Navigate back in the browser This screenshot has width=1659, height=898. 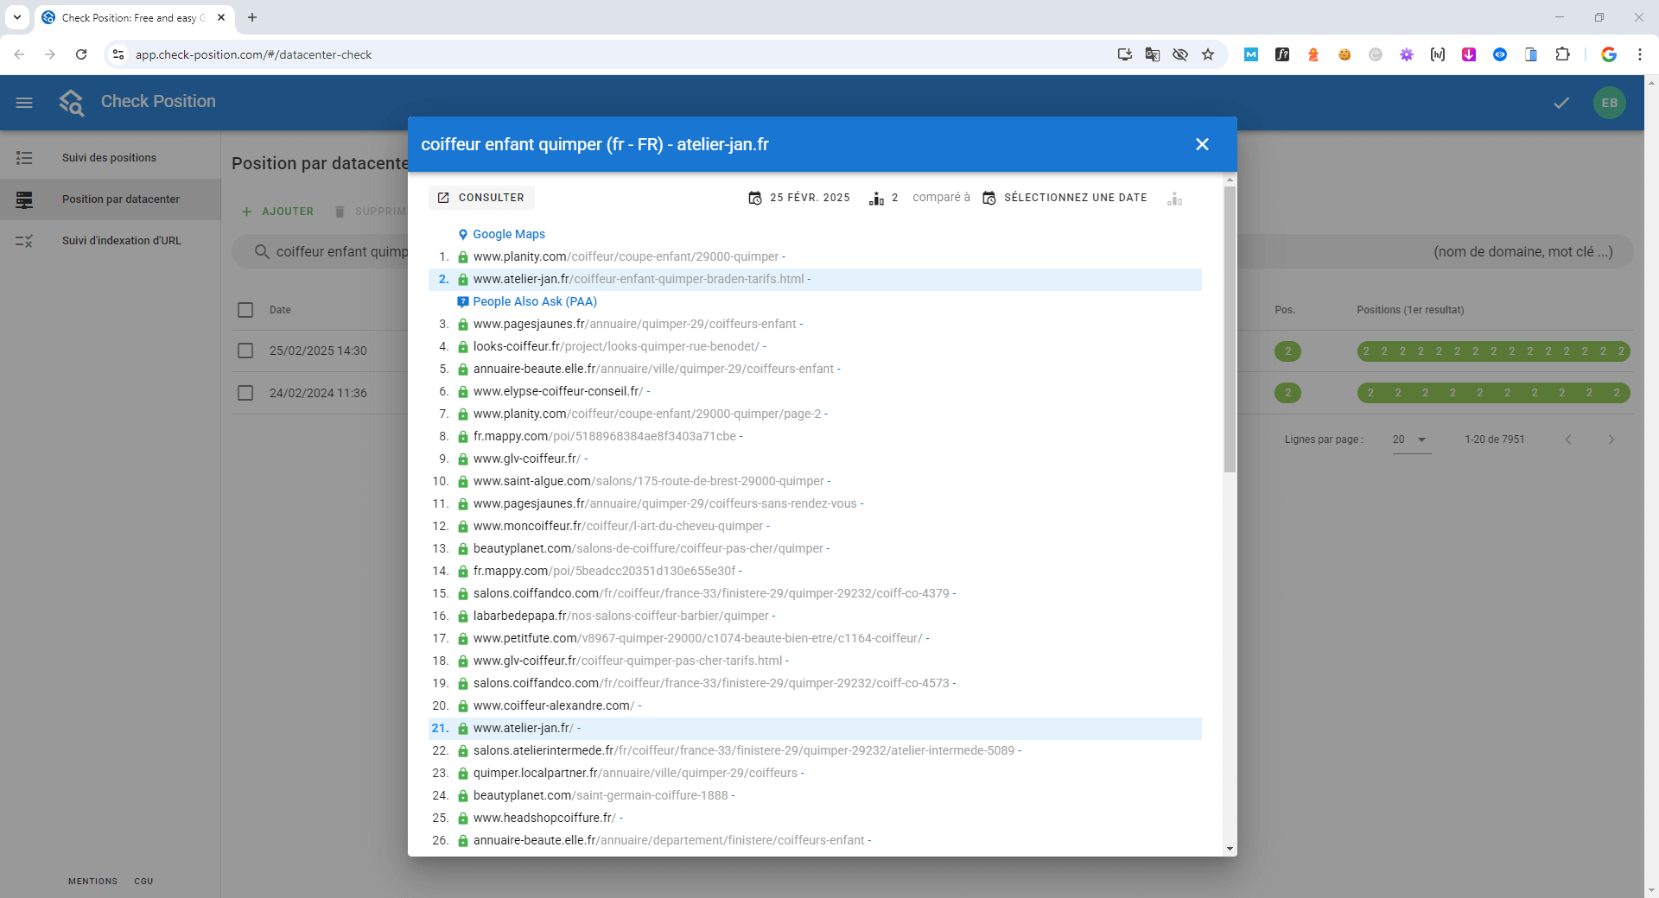coord(19,54)
